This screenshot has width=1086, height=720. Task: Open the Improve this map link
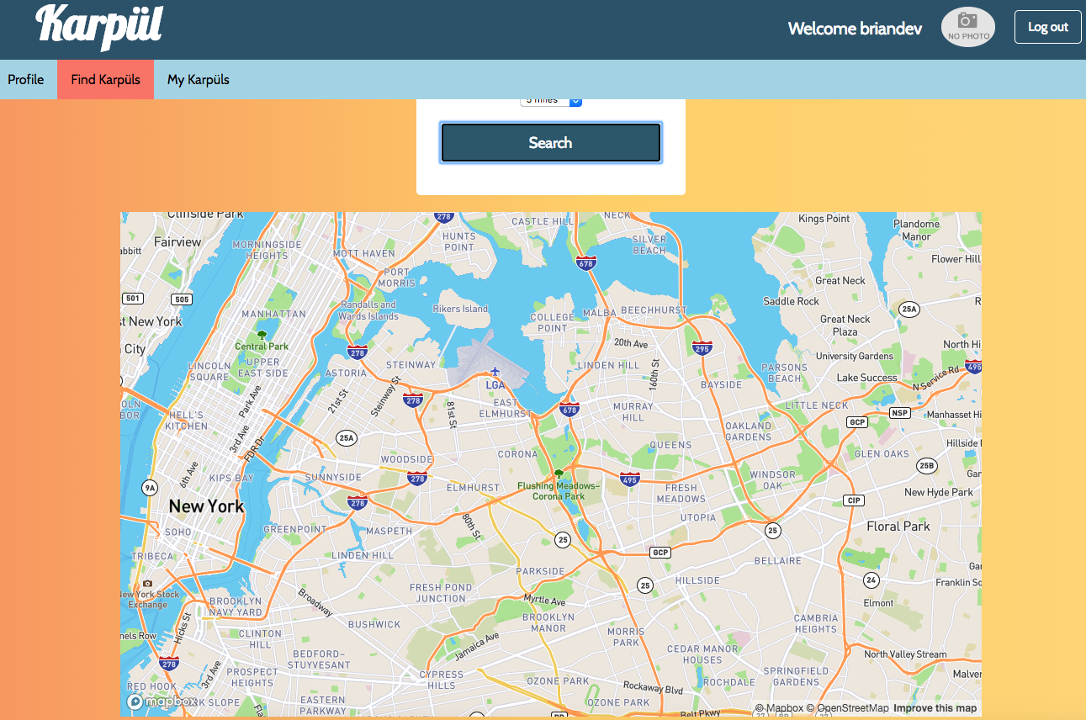click(935, 708)
